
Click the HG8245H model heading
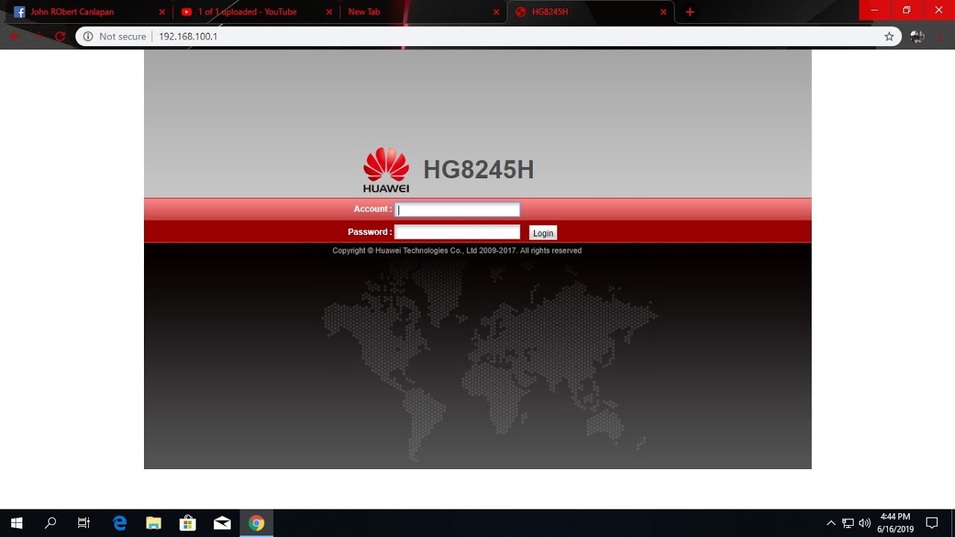coord(479,170)
